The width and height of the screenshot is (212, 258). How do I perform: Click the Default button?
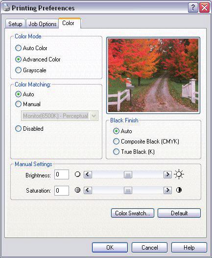[179, 213]
